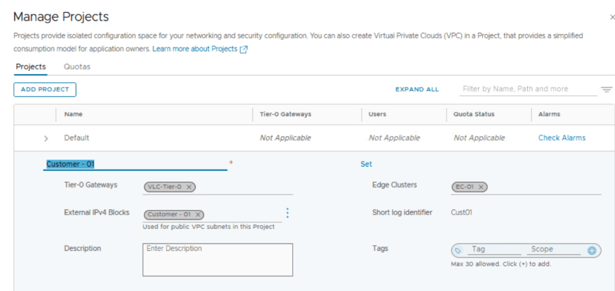This screenshot has height=291, width=615.
Task: Close the Manage Projects dialog
Action: [x=612, y=17]
